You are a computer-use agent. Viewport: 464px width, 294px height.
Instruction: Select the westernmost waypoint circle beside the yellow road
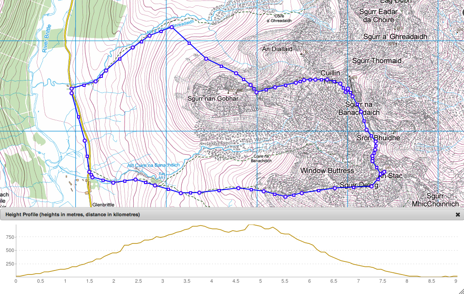[x=71, y=93]
